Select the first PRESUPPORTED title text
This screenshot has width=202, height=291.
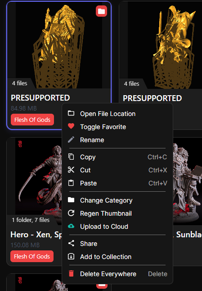click(x=40, y=98)
